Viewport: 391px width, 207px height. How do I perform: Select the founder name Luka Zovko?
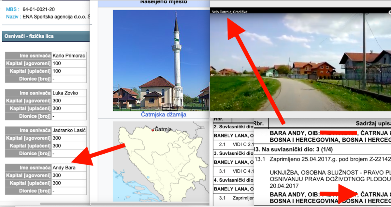65,93
